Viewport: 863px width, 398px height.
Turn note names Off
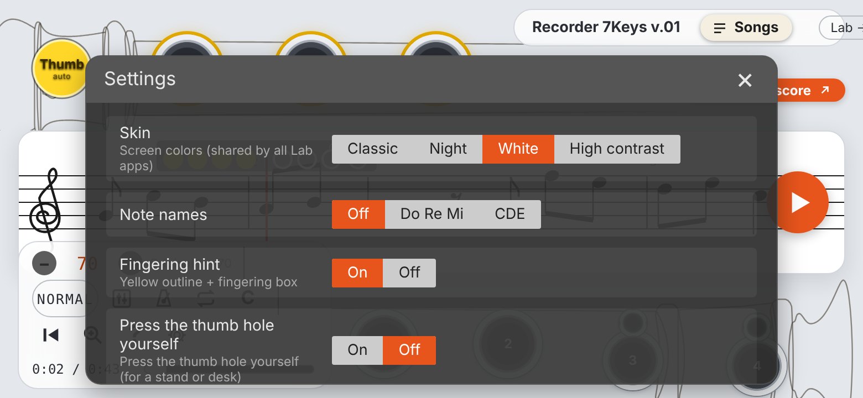click(358, 214)
